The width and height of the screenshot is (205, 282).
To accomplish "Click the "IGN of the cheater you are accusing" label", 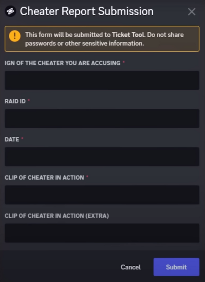I will pos(62,63).
